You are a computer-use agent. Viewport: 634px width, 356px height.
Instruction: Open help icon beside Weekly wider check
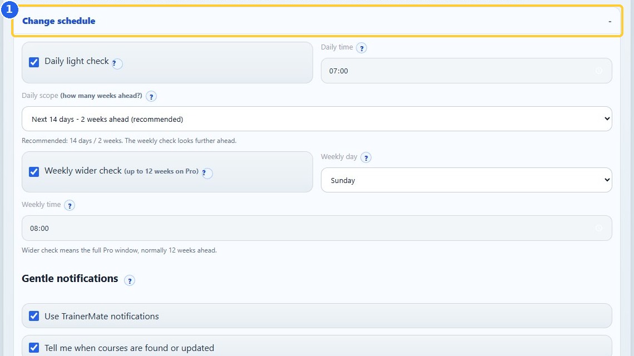207,173
